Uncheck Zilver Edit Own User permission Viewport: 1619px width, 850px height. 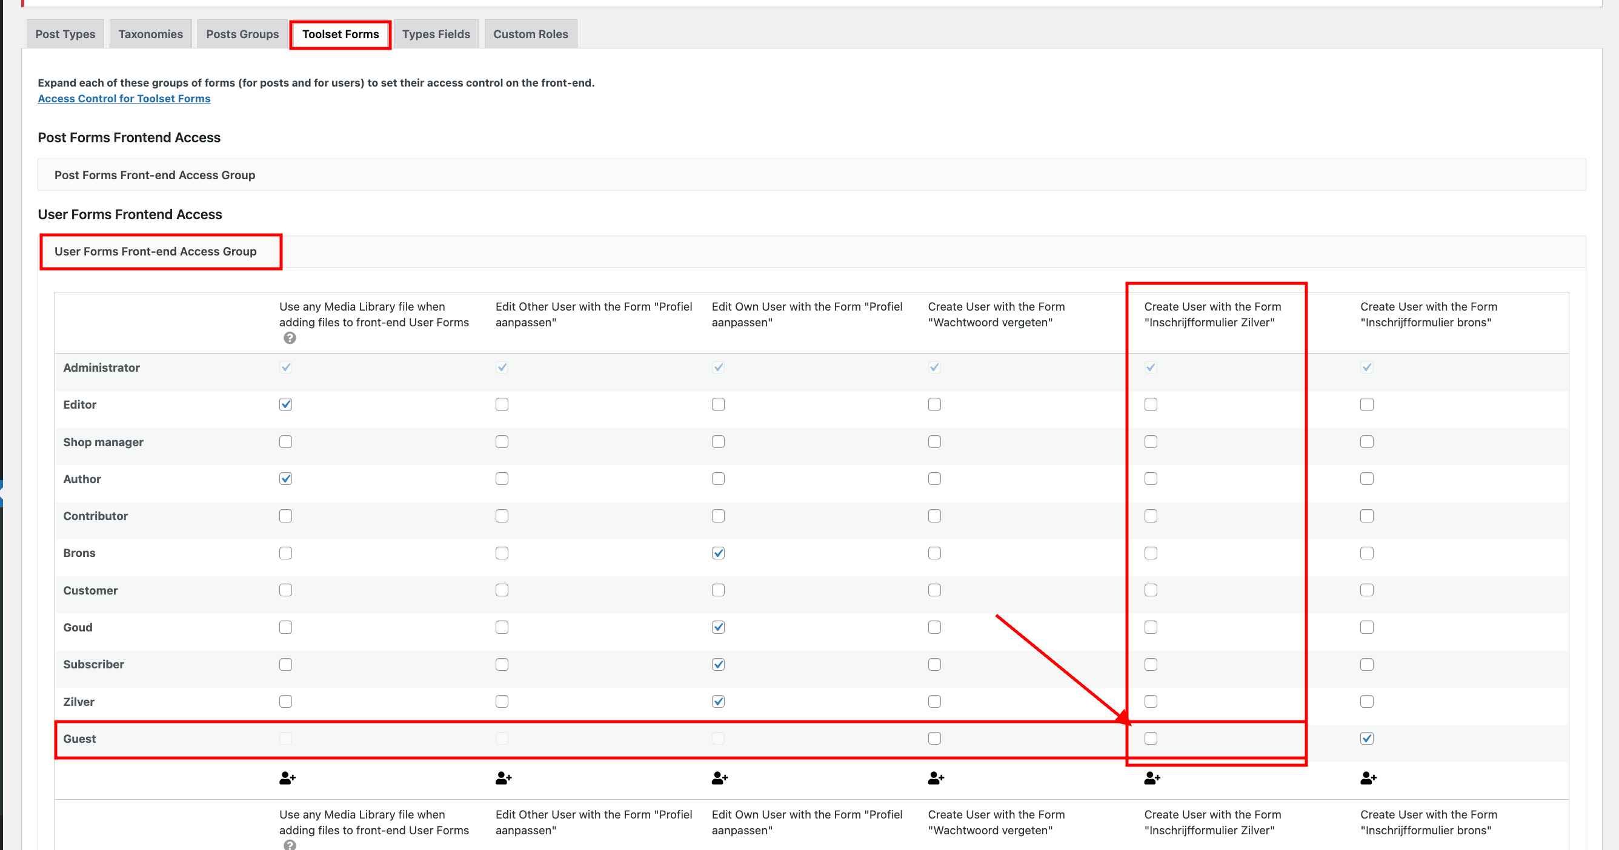click(x=719, y=701)
